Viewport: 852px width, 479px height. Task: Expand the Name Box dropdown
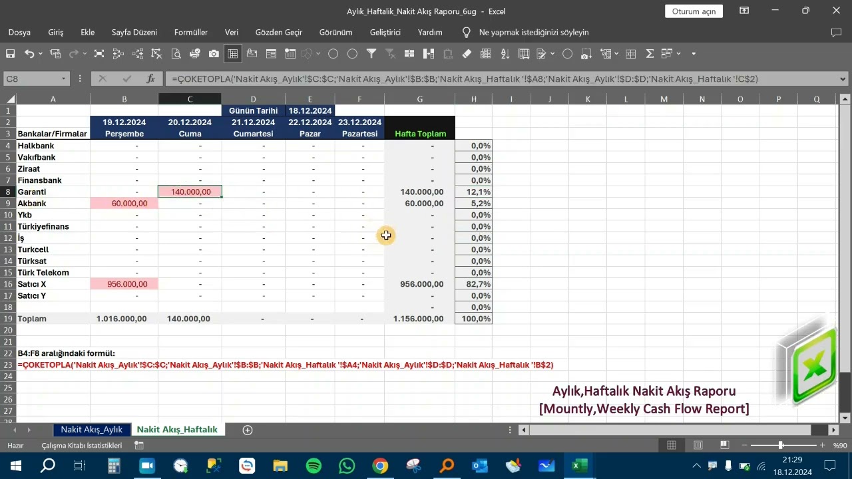(64, 79)
